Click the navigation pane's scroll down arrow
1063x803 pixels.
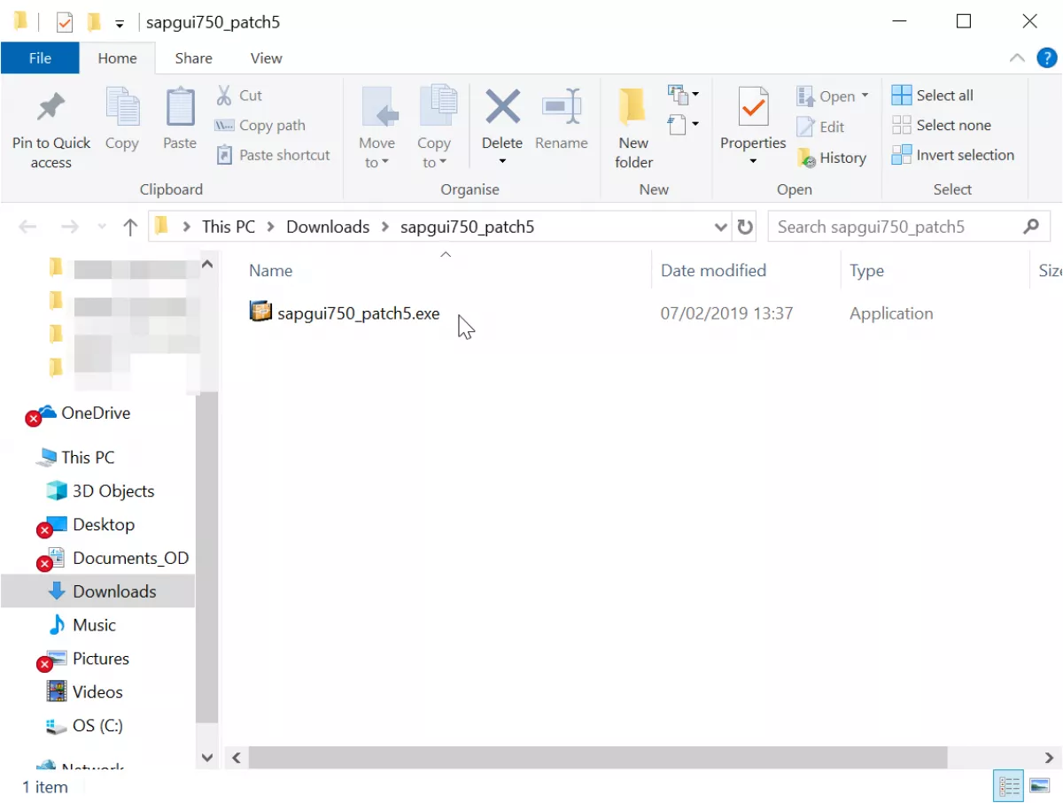[207, 758]
